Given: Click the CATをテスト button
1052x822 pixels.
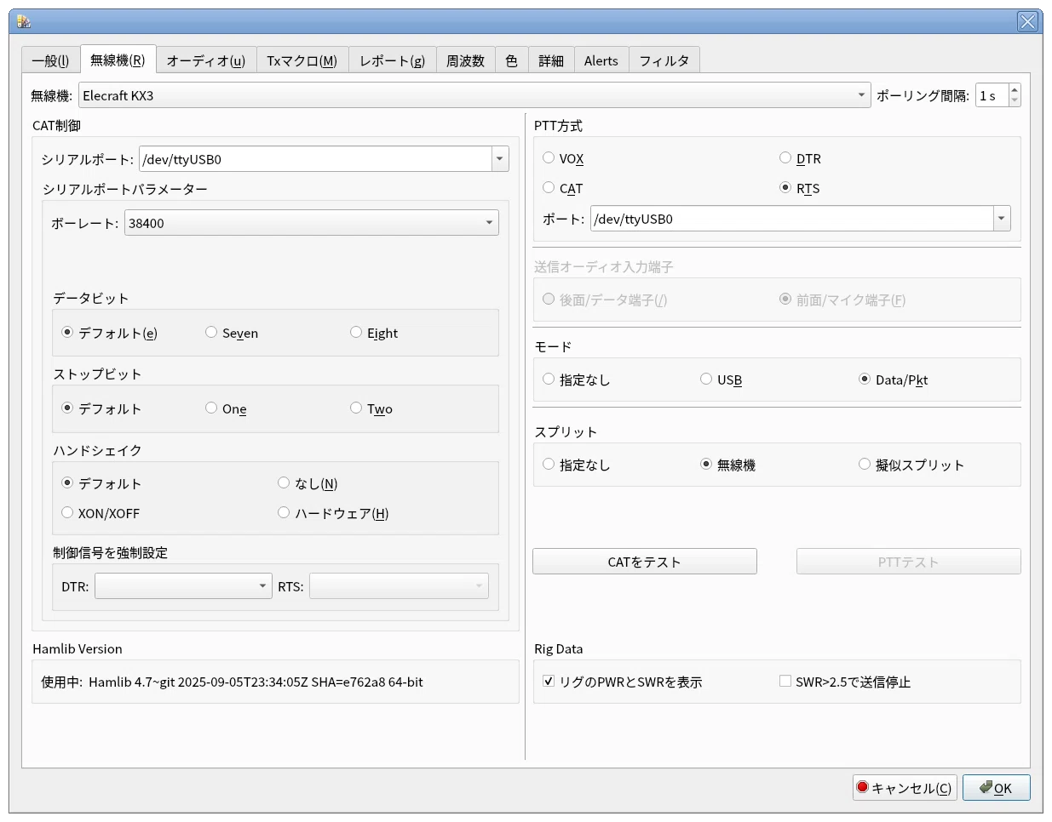Looking at the screenshot, I should 645,562.
